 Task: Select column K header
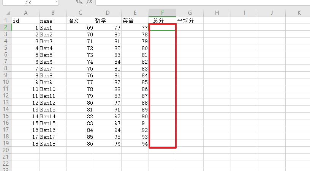pos(299,13)
